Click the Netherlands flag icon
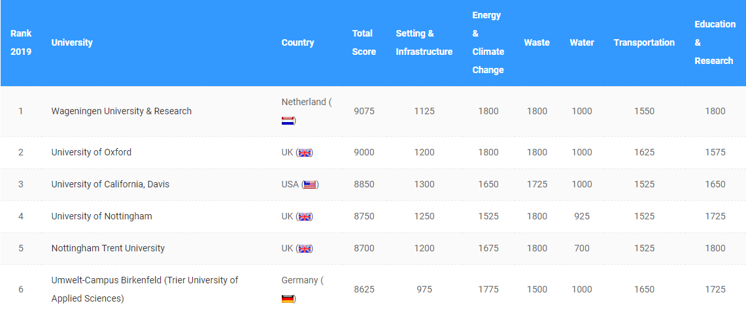 click(288, 121)
